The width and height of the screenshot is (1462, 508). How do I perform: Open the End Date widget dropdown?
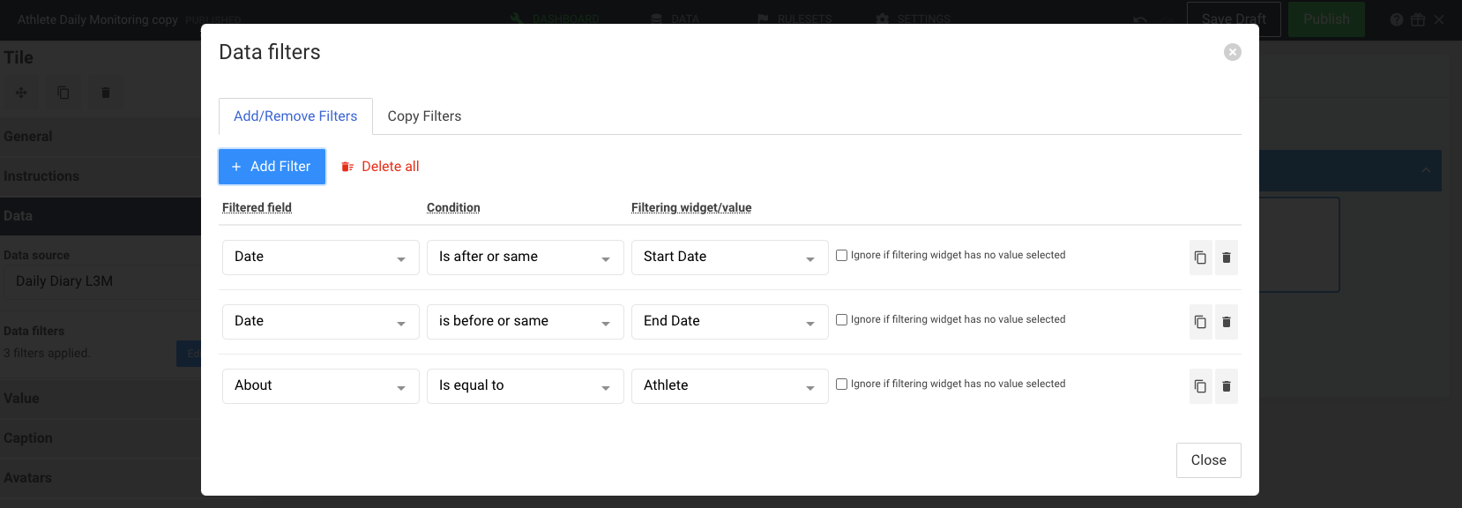730,322
